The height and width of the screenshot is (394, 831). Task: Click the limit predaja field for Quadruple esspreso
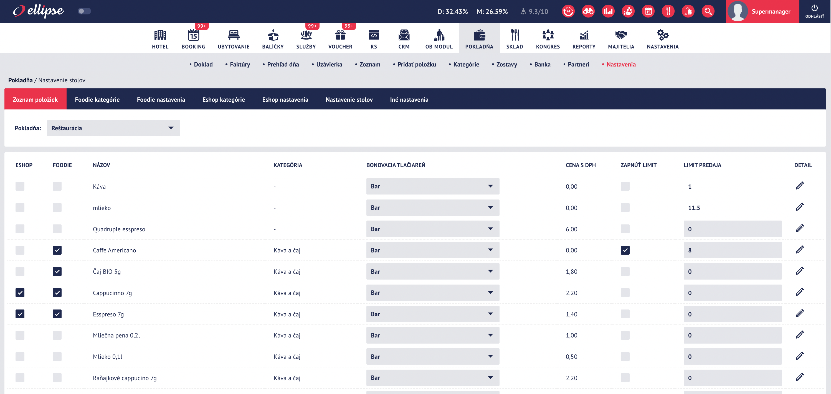[732, 229]
